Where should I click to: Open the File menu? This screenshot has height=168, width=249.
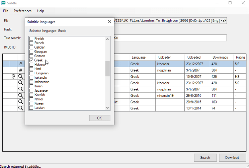tap(6, 11)
